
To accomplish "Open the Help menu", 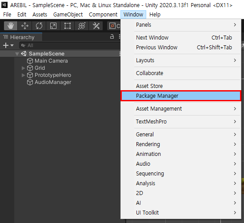I will 155,15.
